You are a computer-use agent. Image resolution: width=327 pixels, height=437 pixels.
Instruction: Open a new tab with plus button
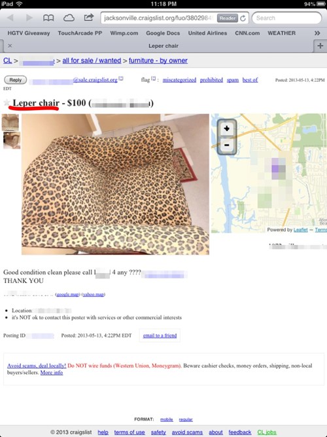(320, 46)
